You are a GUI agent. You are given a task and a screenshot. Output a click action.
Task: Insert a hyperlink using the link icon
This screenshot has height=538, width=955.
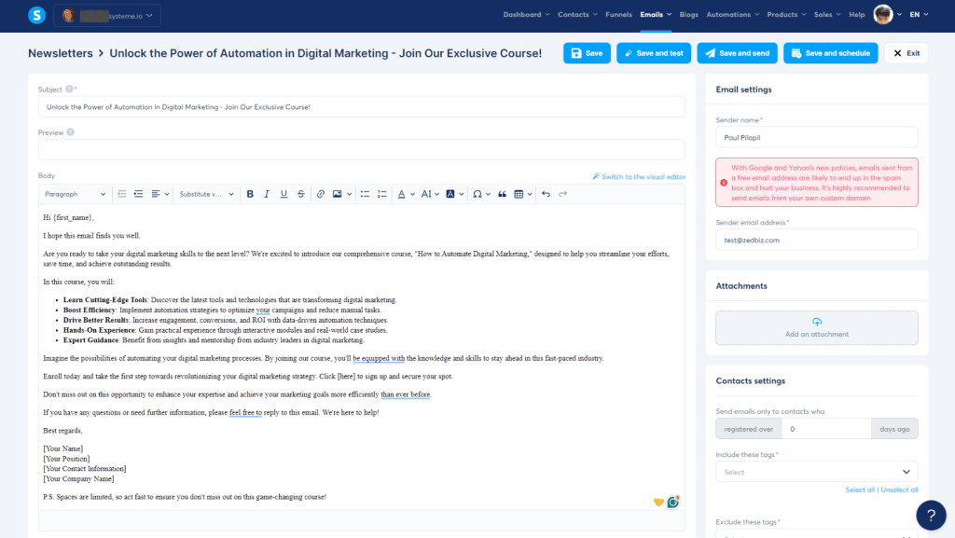320,194
